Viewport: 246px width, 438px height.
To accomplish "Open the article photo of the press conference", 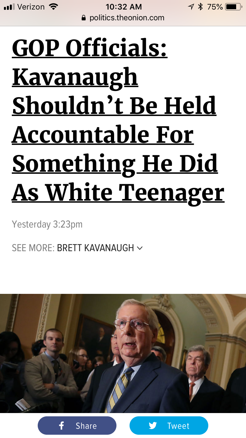I will click(x=123, y=353).
